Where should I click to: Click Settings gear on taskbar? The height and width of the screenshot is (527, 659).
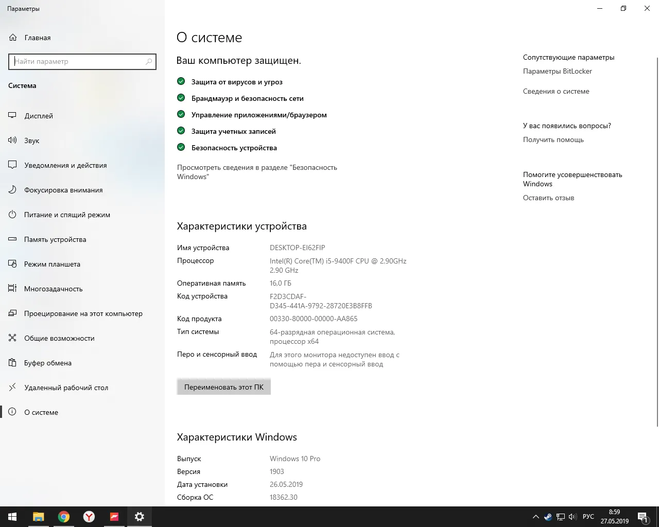point(139,517)
